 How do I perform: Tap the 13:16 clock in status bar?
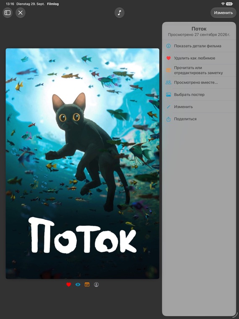[10, 4]
